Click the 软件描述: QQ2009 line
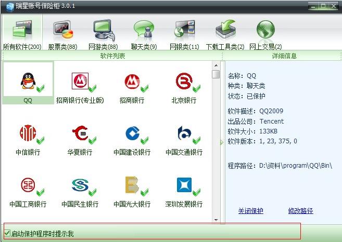Viewport: 342px width, 242px height. pyautogui.click(x=256, y=111)
